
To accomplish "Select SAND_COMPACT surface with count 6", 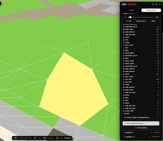I will coord(141,87).
